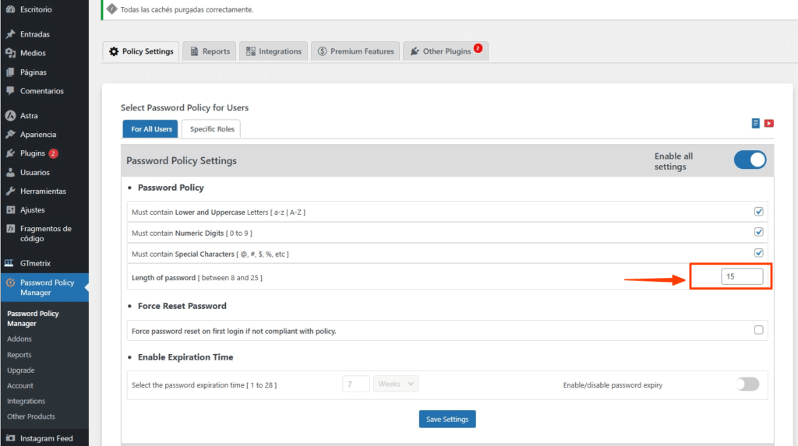
Task: Click 'Todas las cachés purgadas correctamente.' notice
Action: pyautogui.click(x=187, y=9)
